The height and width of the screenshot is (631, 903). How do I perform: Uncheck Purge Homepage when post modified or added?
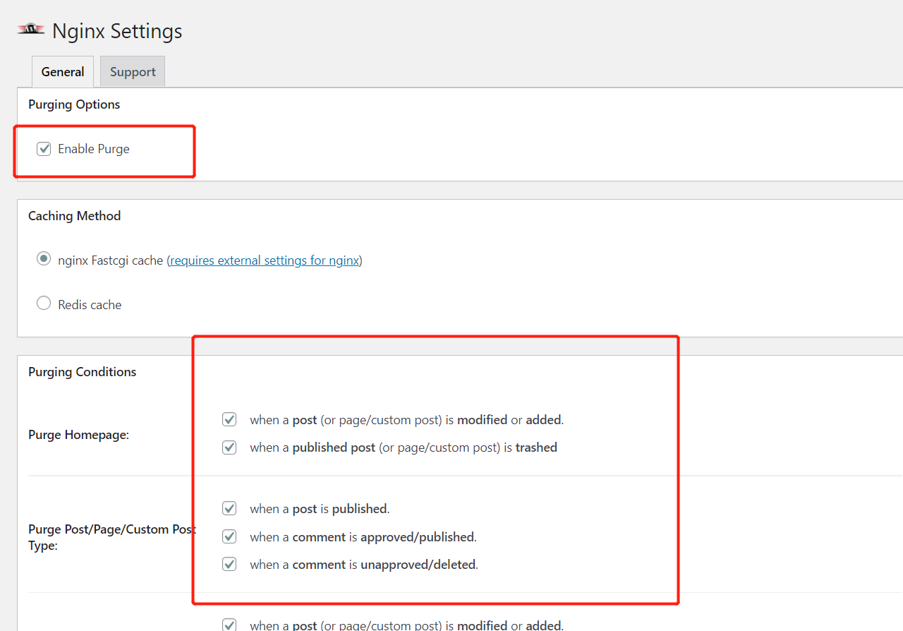(229, 419)
